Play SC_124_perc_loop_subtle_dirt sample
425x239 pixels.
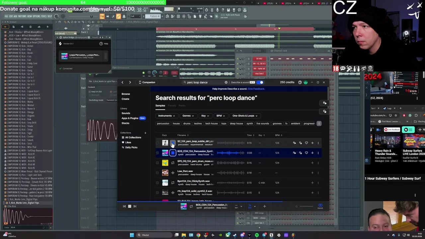coord(173,143)
